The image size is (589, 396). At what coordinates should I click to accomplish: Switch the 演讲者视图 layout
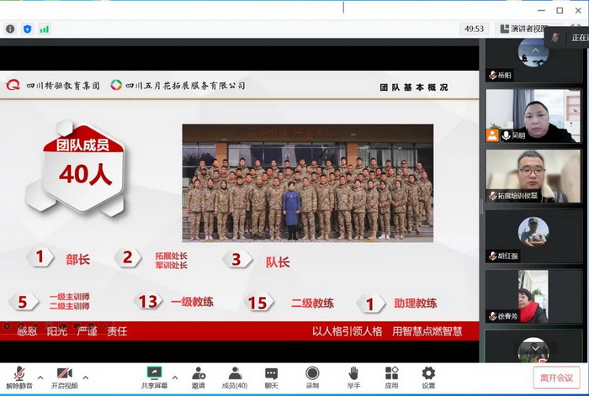pos(524,29)
